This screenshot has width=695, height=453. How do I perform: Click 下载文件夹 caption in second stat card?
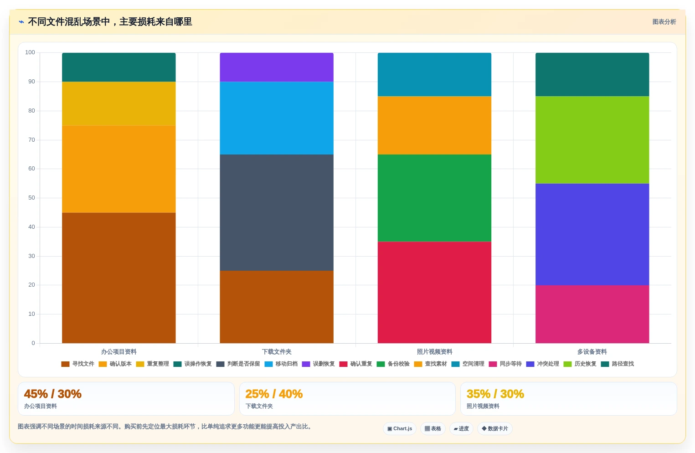tap(259, 406)
